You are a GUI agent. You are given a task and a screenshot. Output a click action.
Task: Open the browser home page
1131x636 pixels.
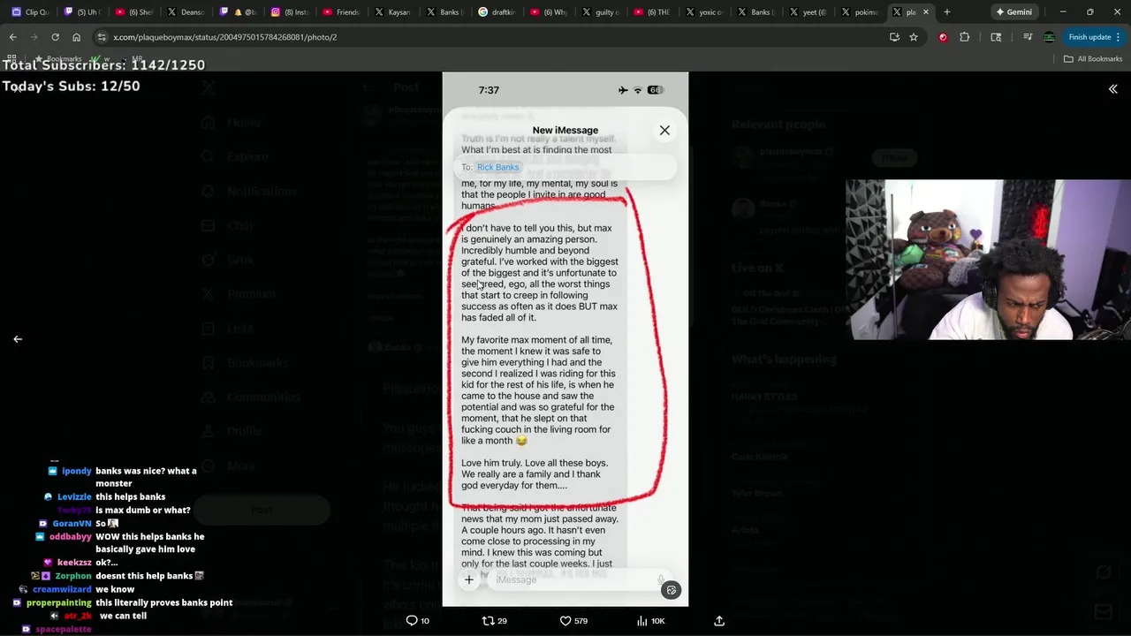[76, 37]
